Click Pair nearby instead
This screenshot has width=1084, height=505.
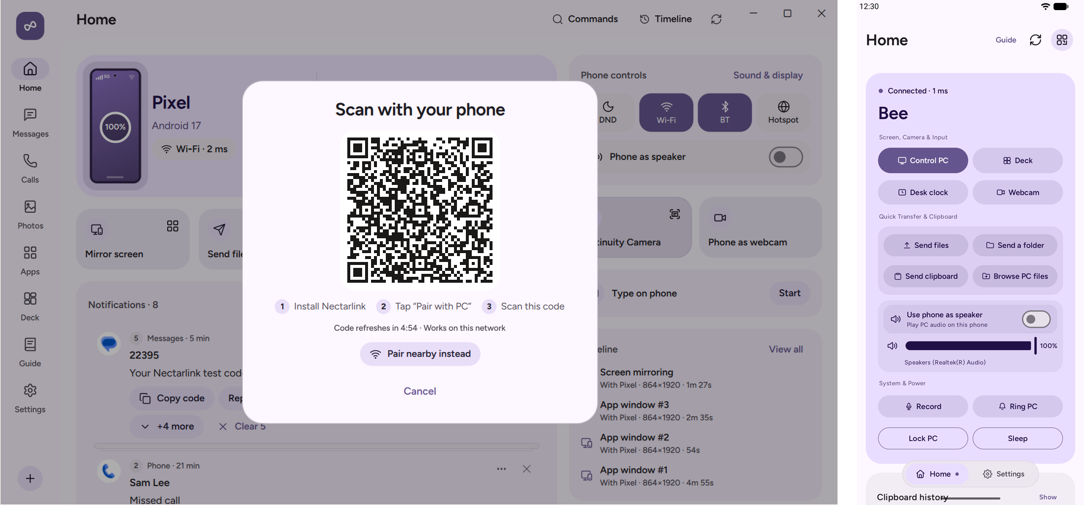pyautogui.click(x=420, y=354)
